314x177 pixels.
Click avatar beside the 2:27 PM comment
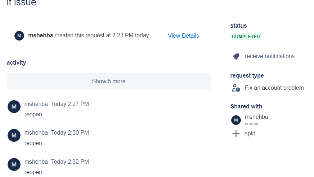(x=14, y=107)
